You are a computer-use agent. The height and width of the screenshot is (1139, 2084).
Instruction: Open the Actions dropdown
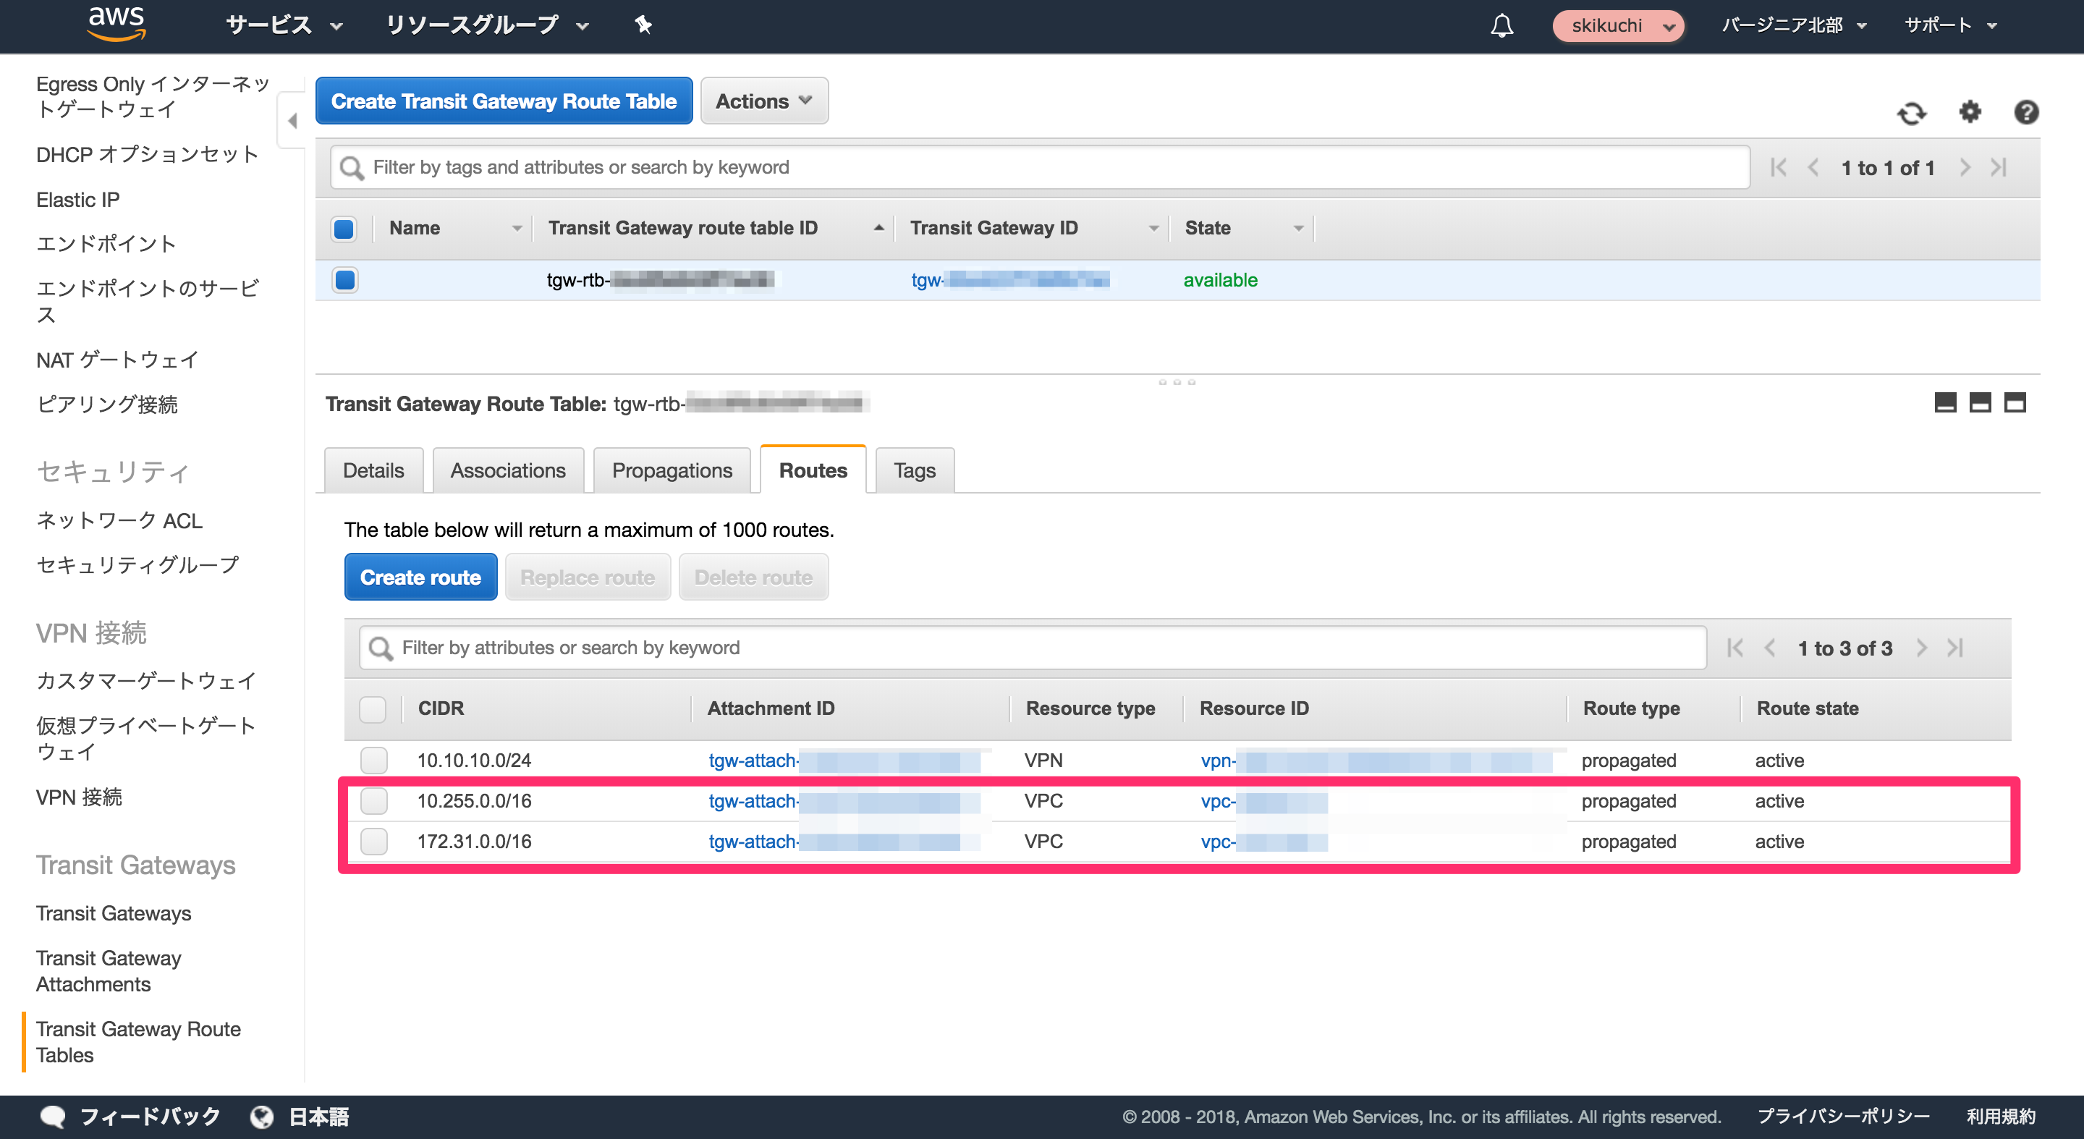point(763,101)
